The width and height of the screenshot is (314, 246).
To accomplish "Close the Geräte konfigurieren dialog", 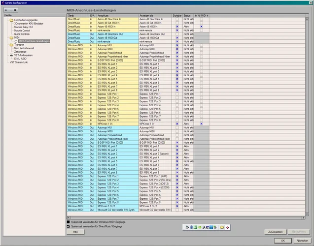I will tap(311, 3).
